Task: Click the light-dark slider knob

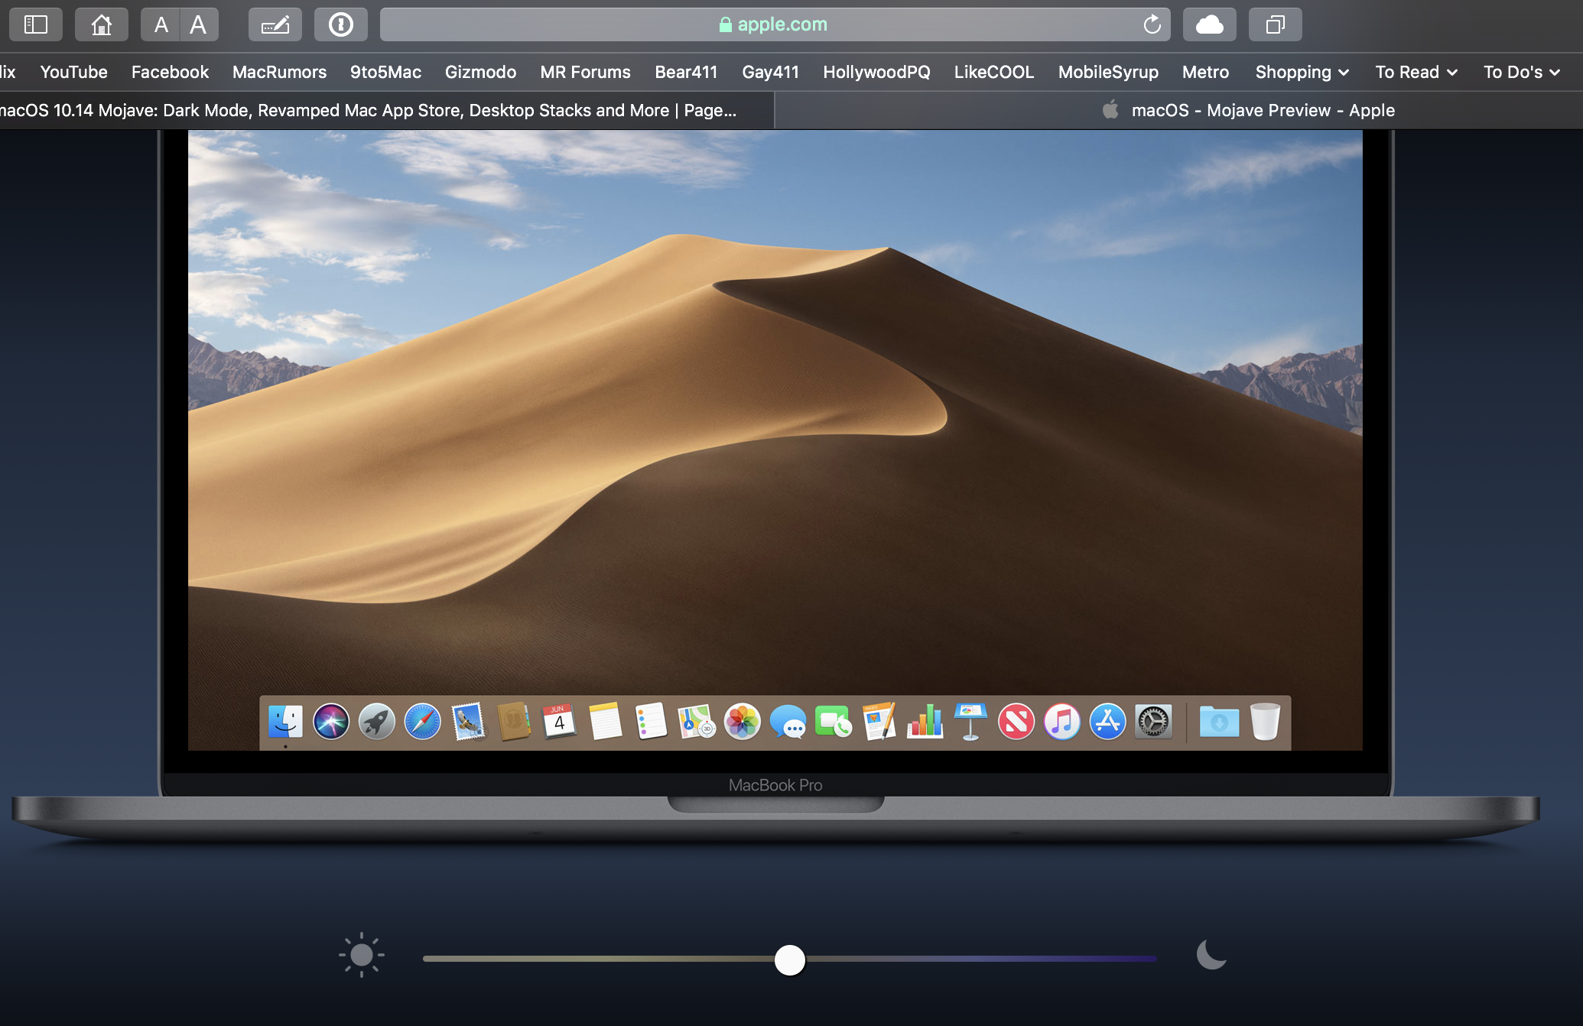Action: click(790, 959)
